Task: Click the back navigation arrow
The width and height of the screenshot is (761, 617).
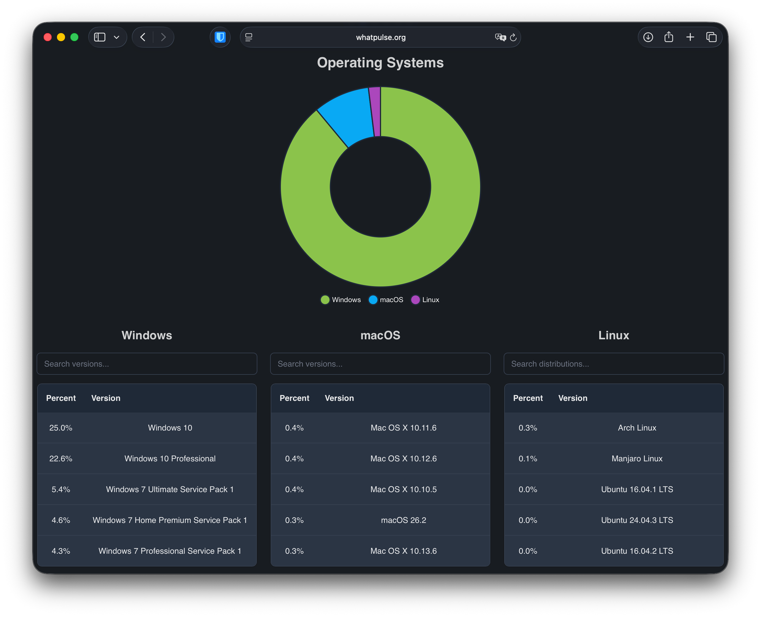Action: click(x=143, y=37)
